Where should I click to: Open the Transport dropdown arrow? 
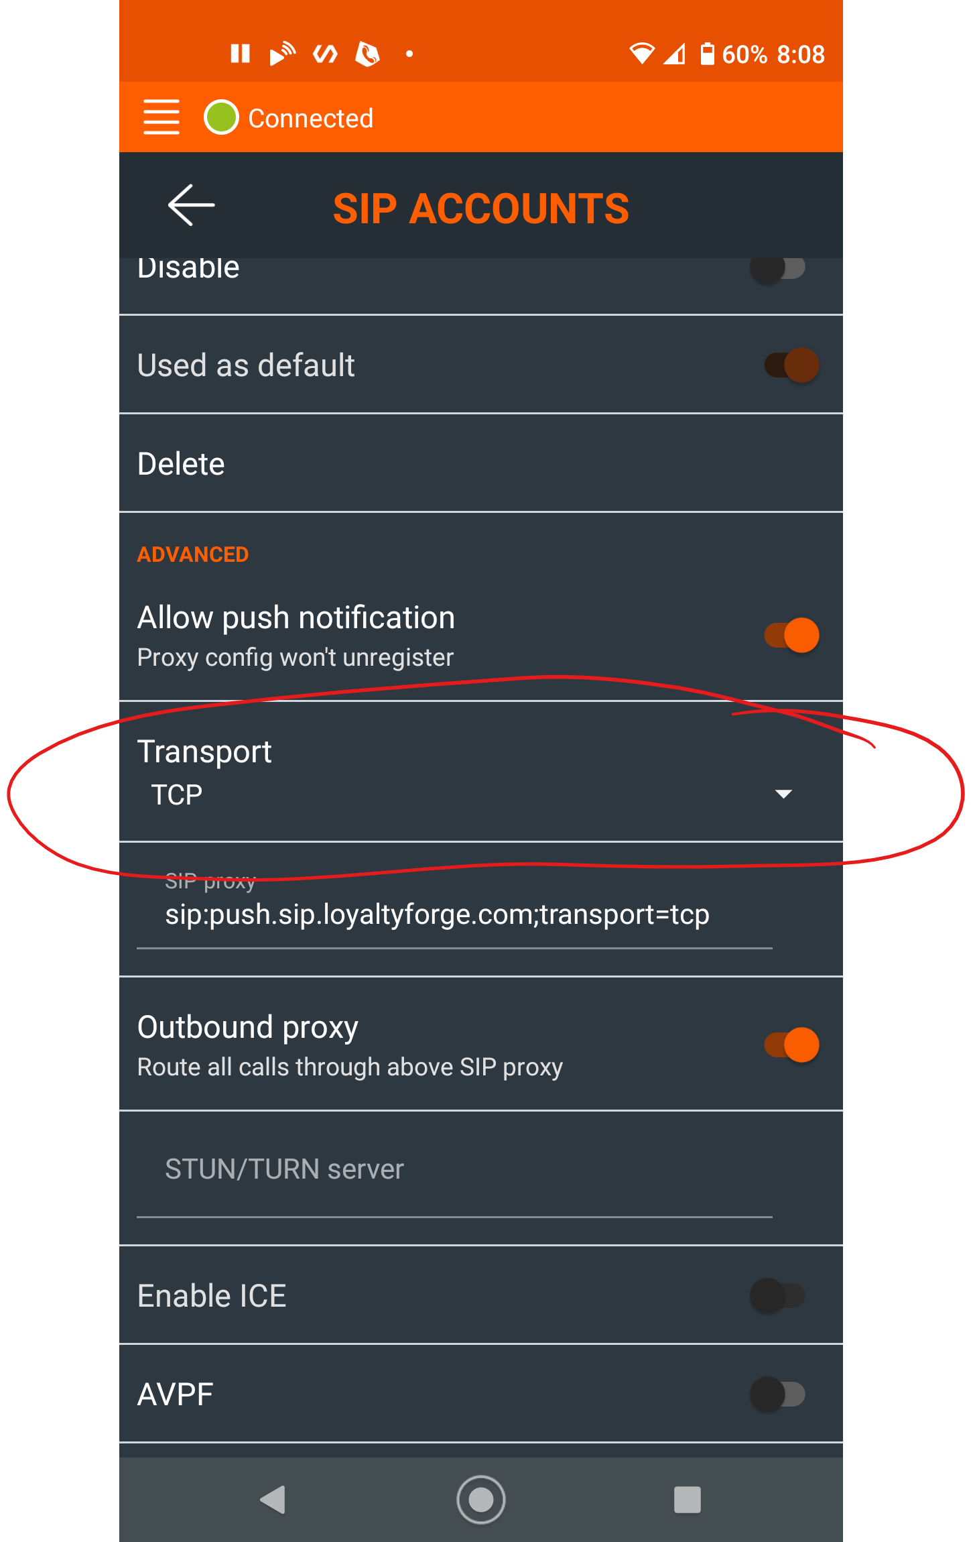click(x=783, y=794)
